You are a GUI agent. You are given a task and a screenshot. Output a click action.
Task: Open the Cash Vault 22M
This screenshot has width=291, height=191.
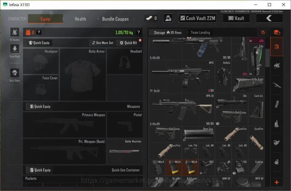click(197, 18)
